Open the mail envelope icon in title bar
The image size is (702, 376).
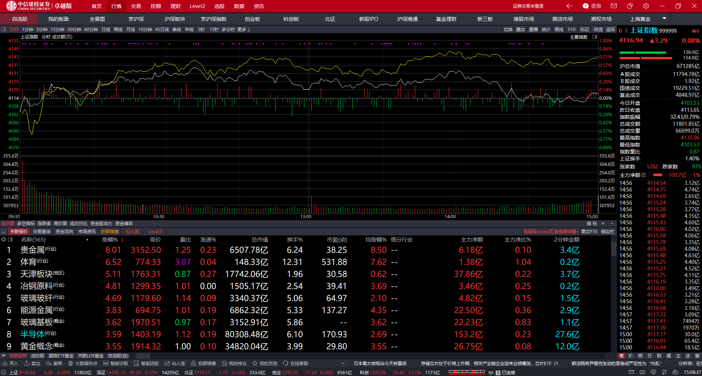coord(614,6)
